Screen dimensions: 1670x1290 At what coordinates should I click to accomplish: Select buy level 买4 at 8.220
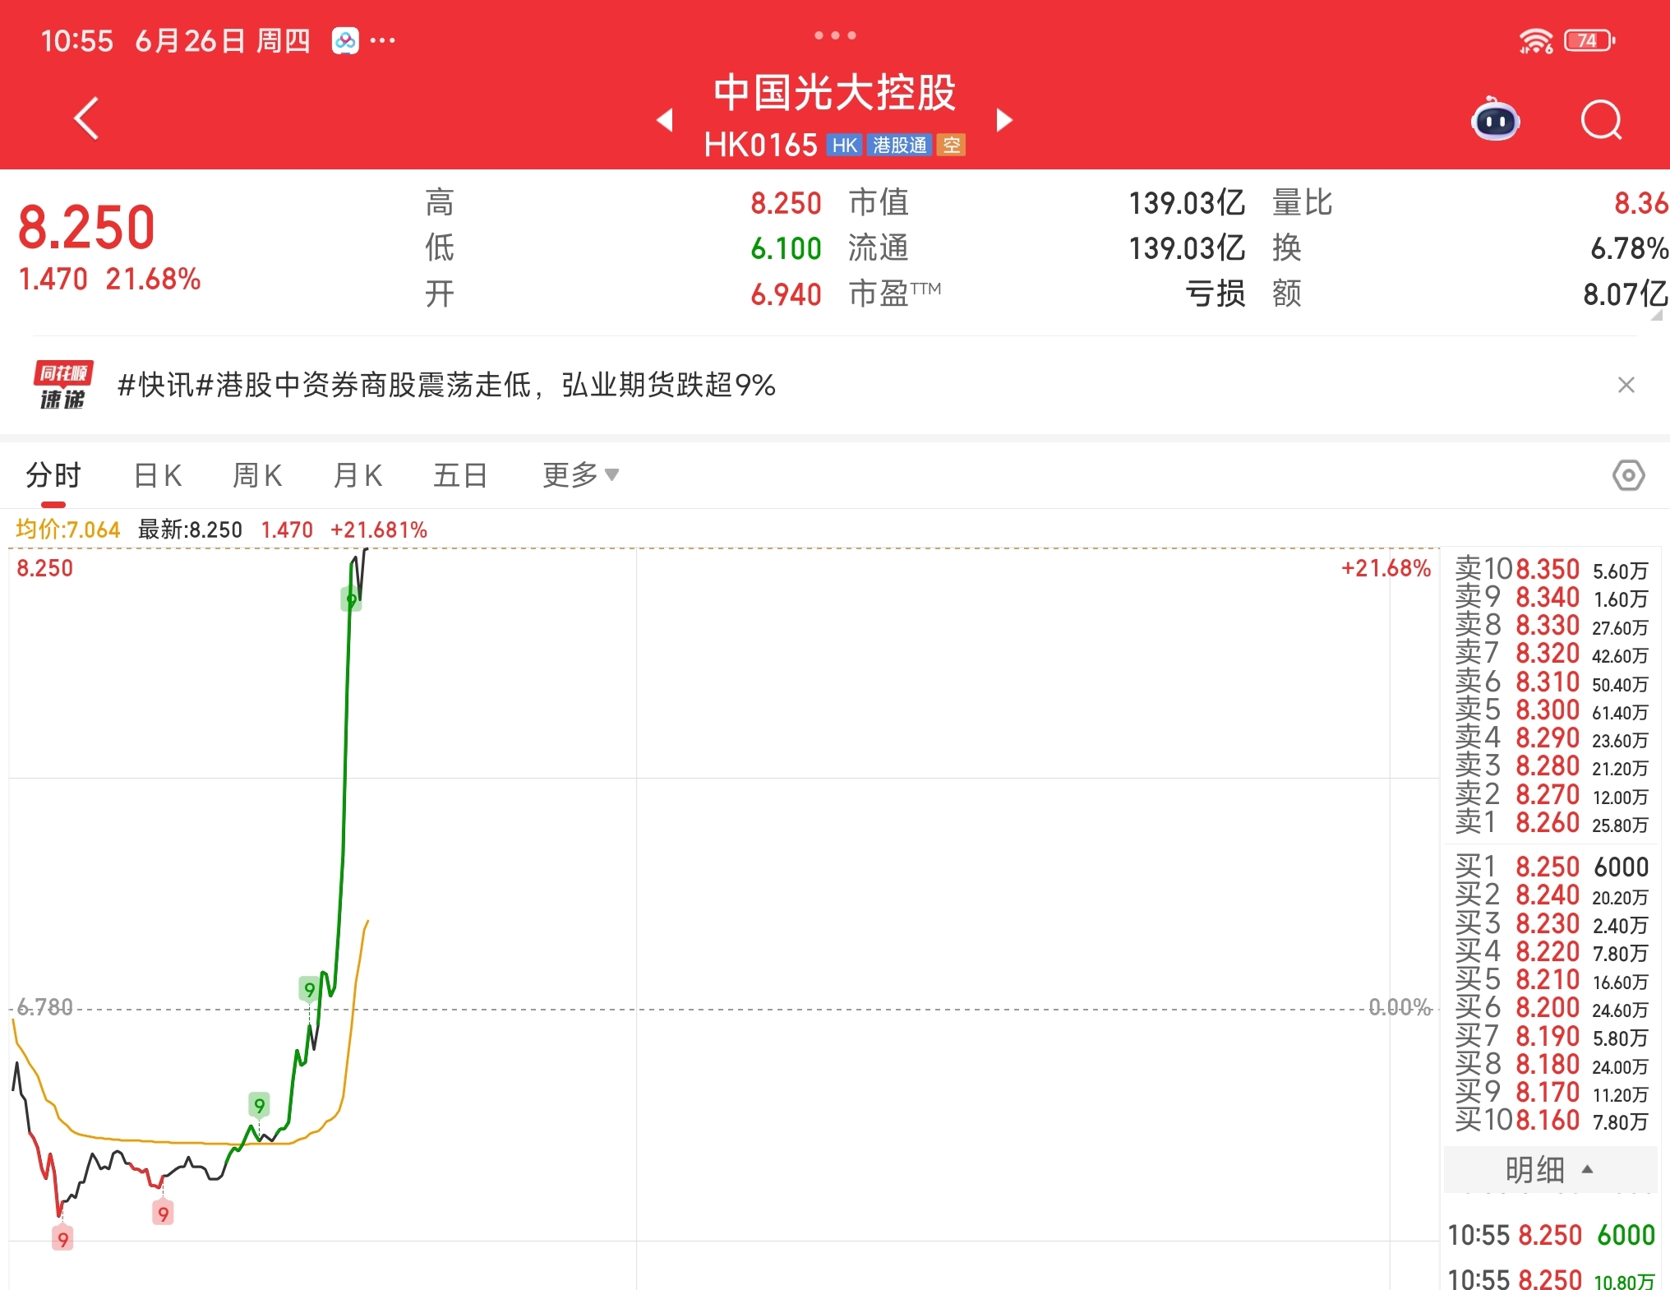pyautogui.click(x=1551, y=951)
